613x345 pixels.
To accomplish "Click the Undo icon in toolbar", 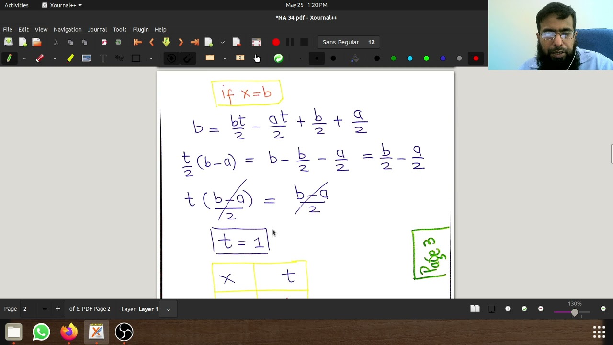I will (104, 42).
